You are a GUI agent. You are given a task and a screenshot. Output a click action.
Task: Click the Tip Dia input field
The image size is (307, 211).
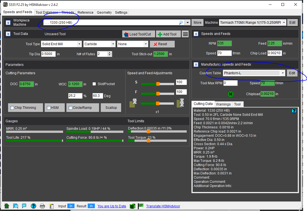pos(48,54)
